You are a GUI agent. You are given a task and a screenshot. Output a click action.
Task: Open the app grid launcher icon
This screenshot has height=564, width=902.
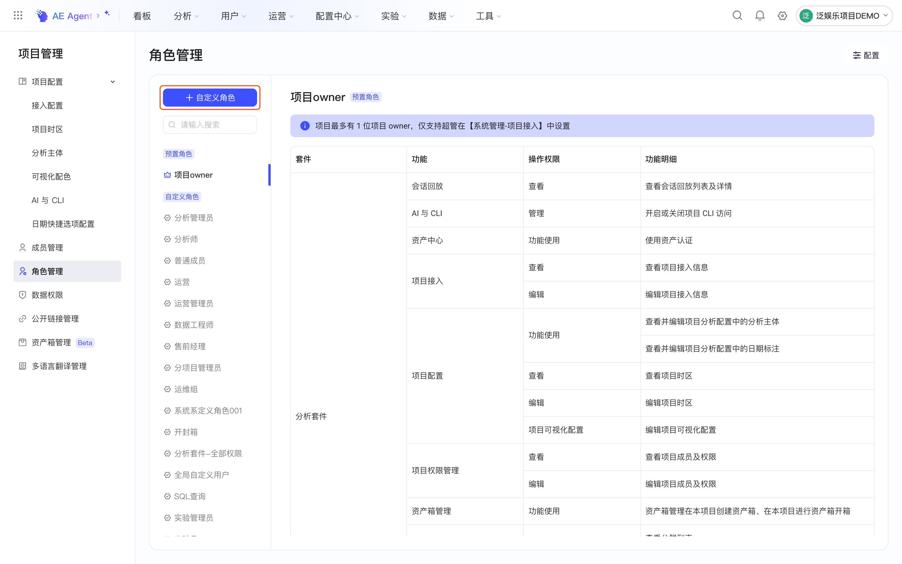18,16
